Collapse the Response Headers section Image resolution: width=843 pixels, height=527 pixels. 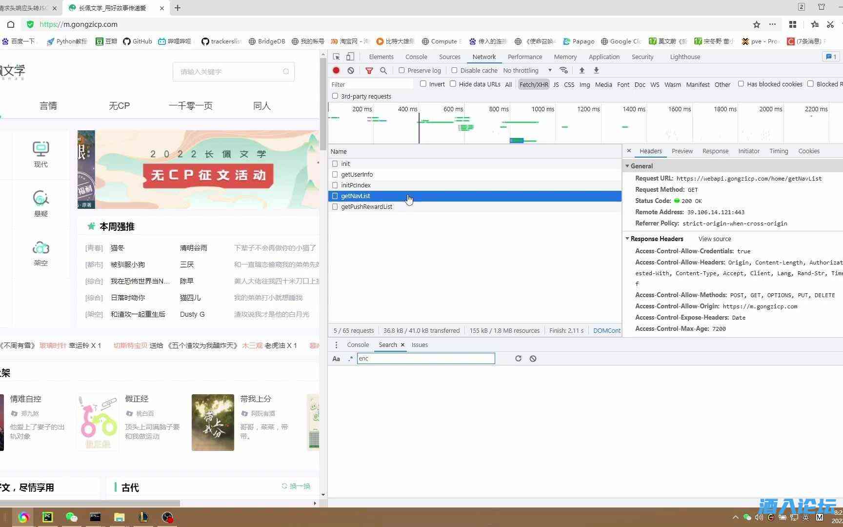(x=628, y=239)
